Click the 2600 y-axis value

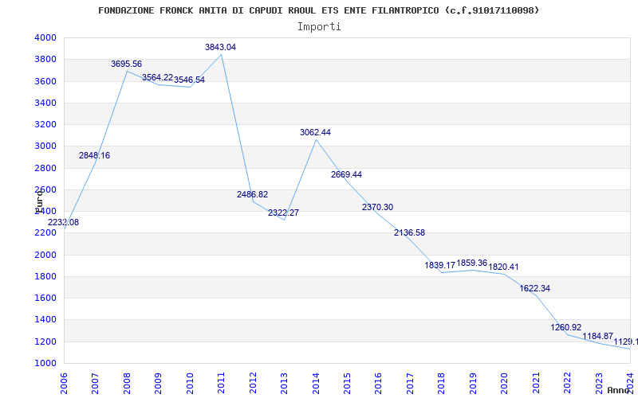point(45,189)
